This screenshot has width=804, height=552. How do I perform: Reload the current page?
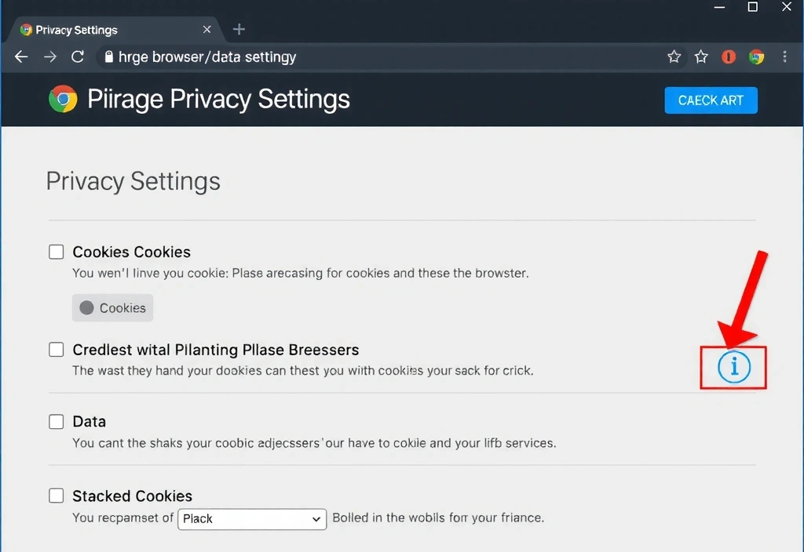pos(77,56)
